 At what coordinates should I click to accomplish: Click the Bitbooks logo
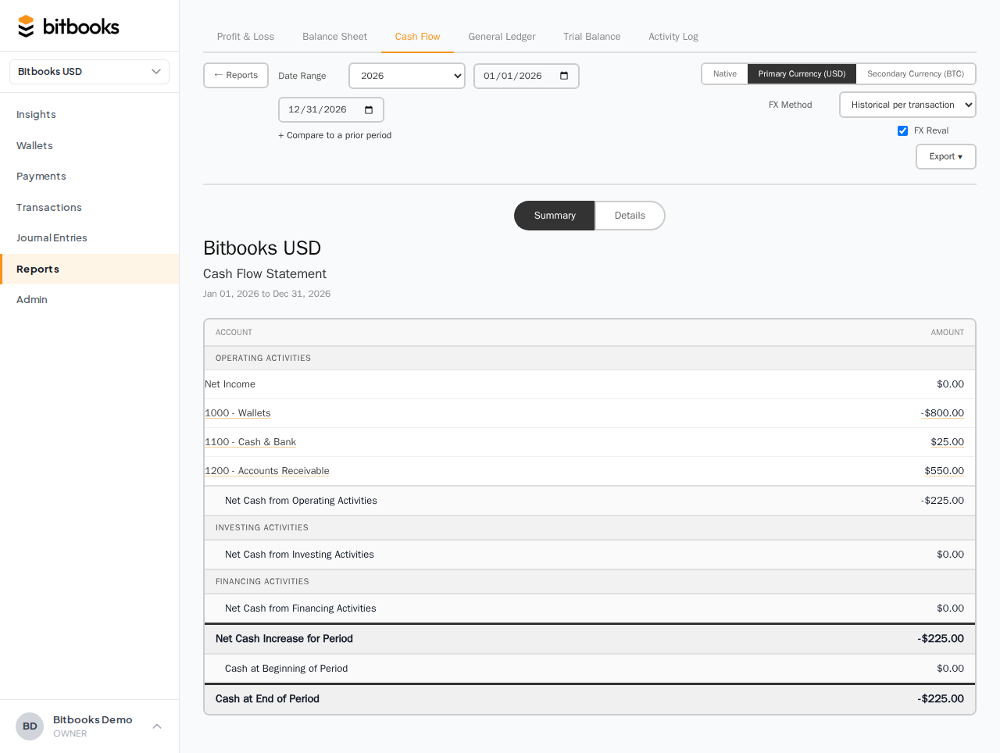tap(68, 27)
